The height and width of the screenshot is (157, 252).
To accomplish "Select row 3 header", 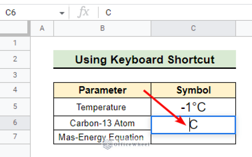I will click(15, 75).
